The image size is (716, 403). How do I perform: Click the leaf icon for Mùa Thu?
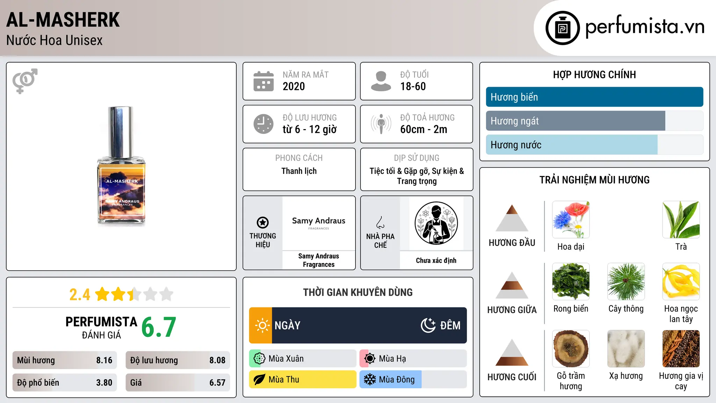pos(259,380)
